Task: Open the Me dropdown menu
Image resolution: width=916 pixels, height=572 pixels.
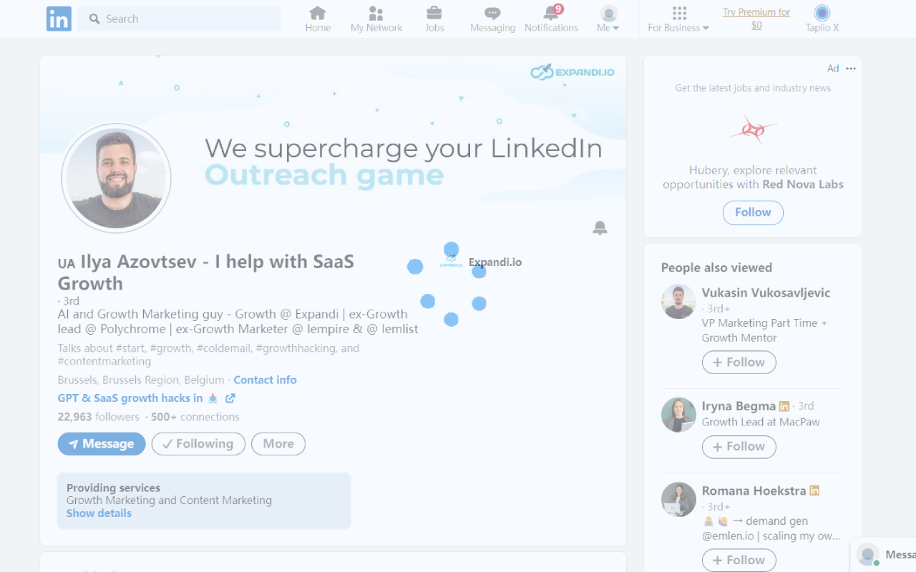Action: [x=608, y=18]
